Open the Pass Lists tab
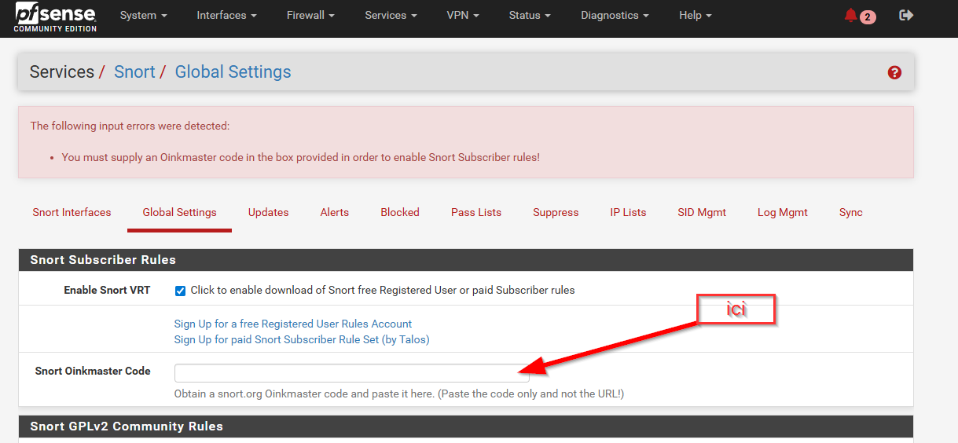The image size is (958, 443). pos(475,212)
